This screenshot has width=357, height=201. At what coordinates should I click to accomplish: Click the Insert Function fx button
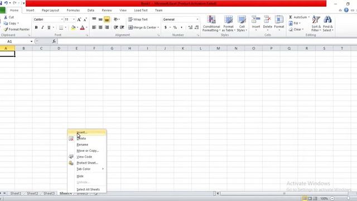(54, 41)
